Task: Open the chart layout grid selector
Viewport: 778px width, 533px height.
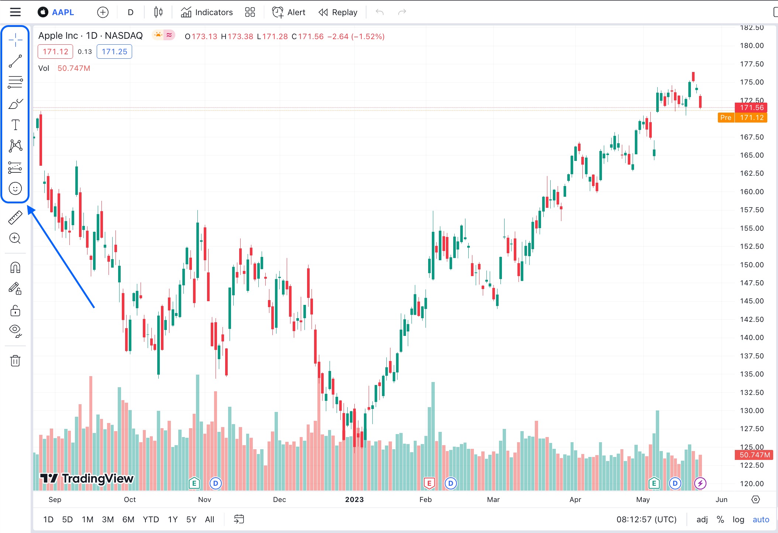Action: 250,12
